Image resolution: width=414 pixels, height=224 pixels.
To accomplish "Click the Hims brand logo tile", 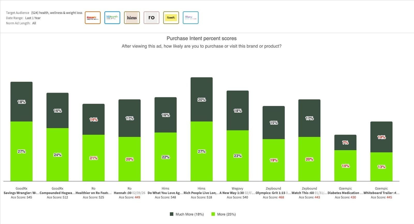I will click(x=132, y=18).
